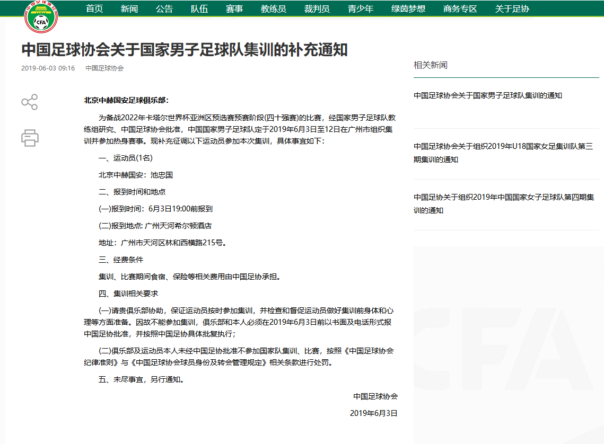Click the share icon beside the article
604x444 pixels.
(x=30, y=102)
